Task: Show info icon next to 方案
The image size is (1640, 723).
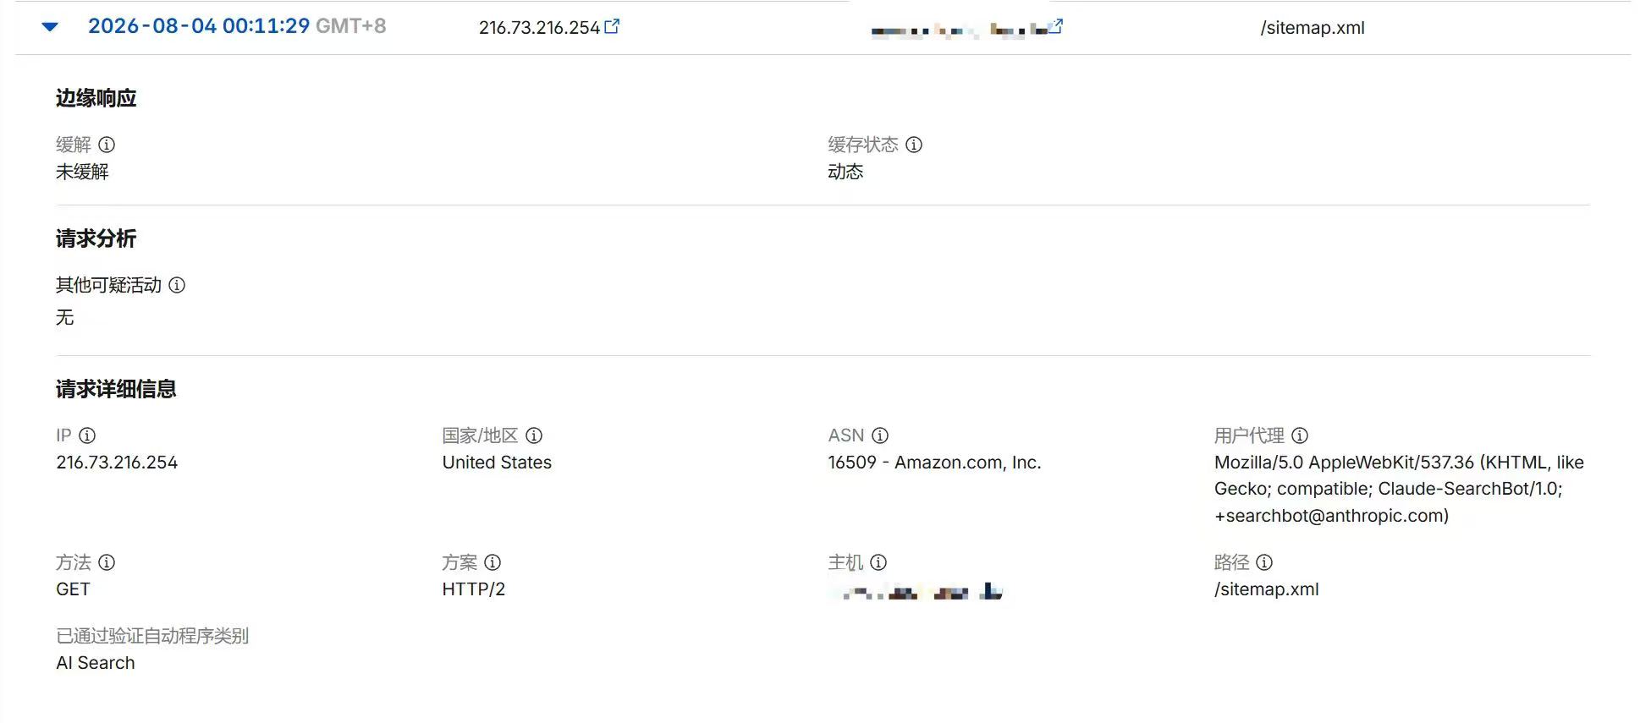Action: click(493, 562)
